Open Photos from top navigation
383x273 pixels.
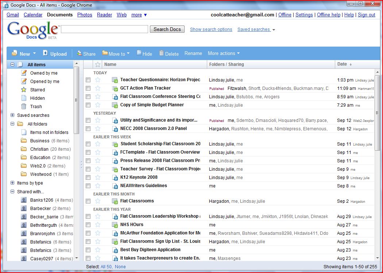(x=85, y=15)
